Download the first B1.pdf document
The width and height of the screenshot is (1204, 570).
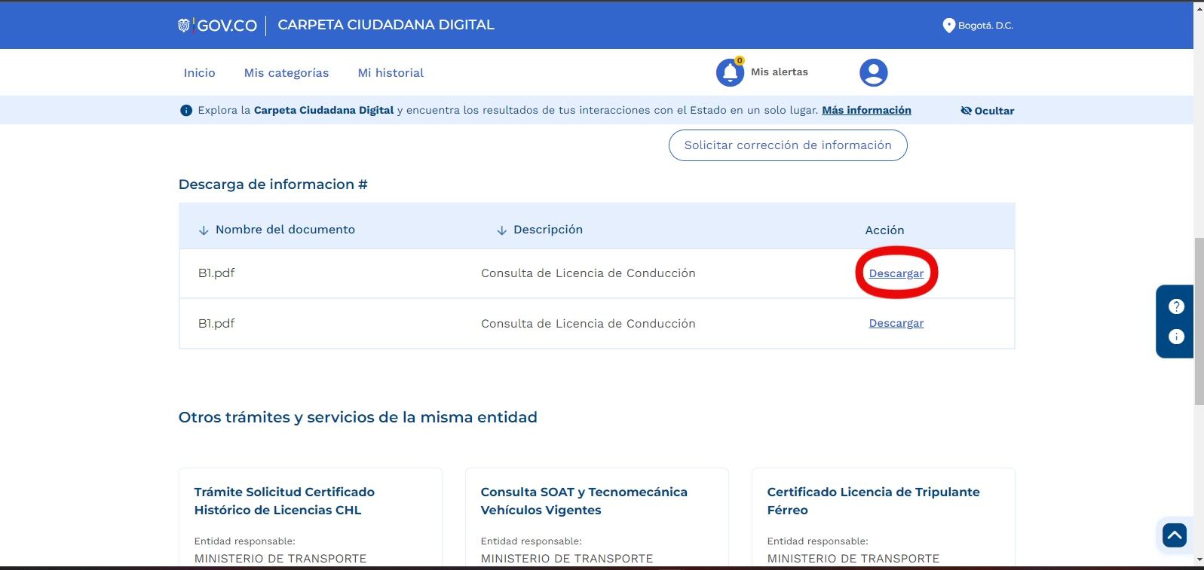[896, 273]
